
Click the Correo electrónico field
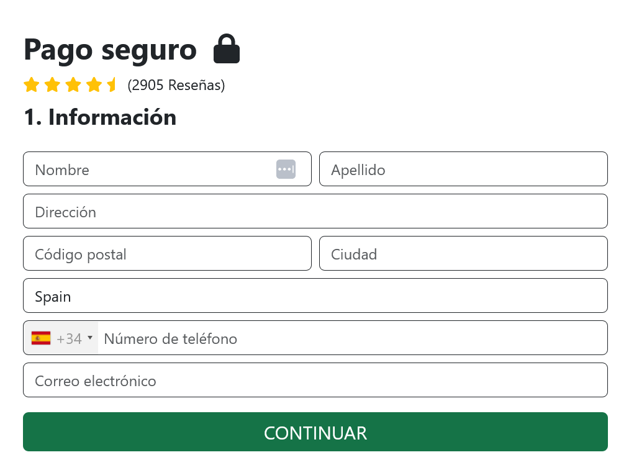[315, 380]
